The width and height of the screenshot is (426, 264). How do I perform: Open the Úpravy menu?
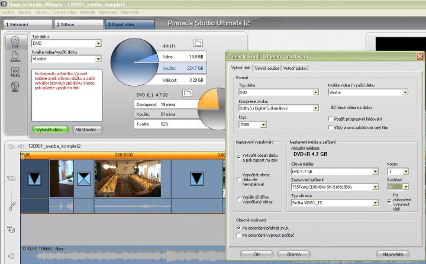click(x=24, y=12)
